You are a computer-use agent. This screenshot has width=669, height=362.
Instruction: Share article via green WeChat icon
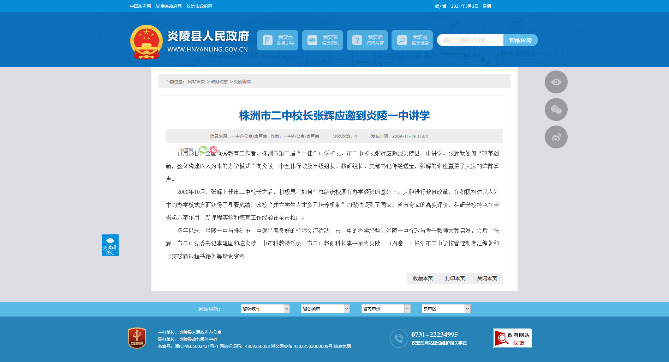point(203,149)
